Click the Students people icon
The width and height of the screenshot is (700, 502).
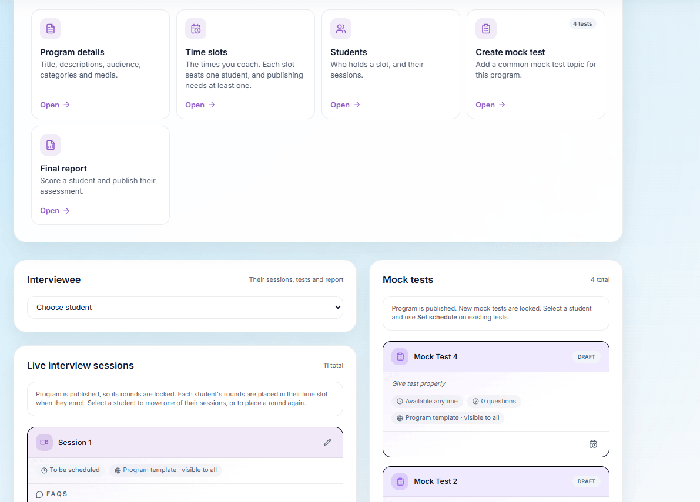tap(341, 29)
